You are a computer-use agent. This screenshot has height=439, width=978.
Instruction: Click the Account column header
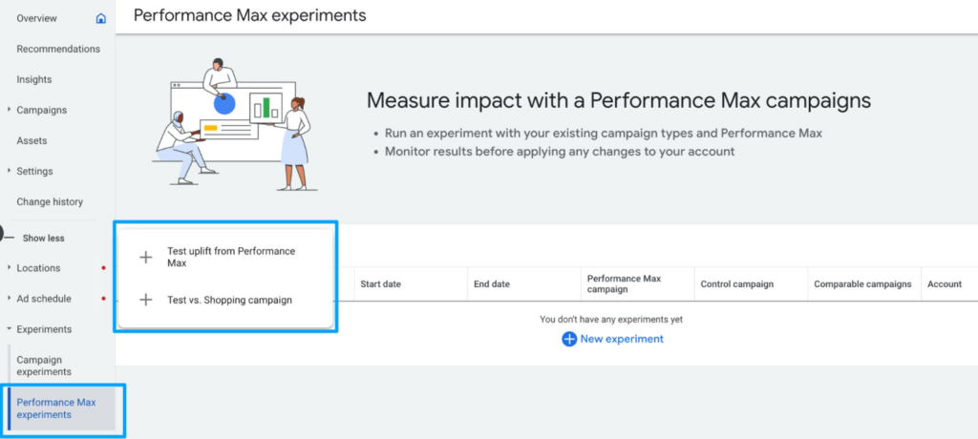[x=945, y=284]
